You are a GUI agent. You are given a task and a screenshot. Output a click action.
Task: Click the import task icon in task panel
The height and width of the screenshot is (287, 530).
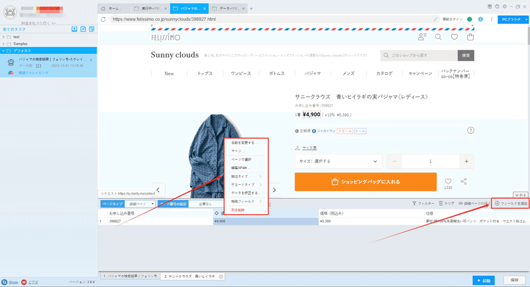pos(74,29)
